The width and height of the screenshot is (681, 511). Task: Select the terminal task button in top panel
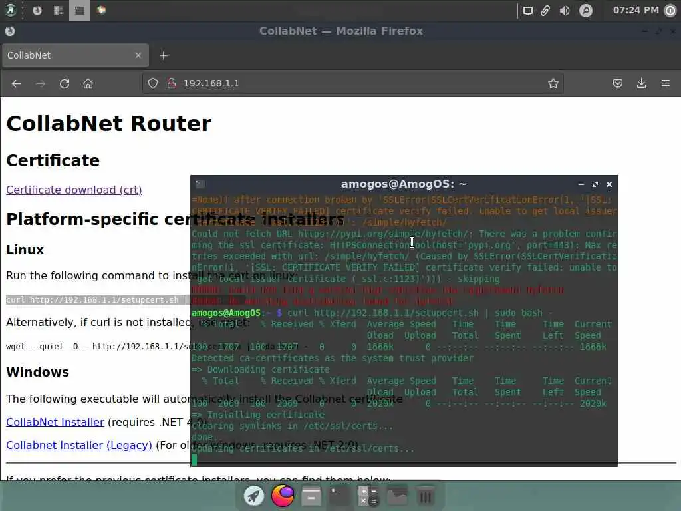[80, 11]
